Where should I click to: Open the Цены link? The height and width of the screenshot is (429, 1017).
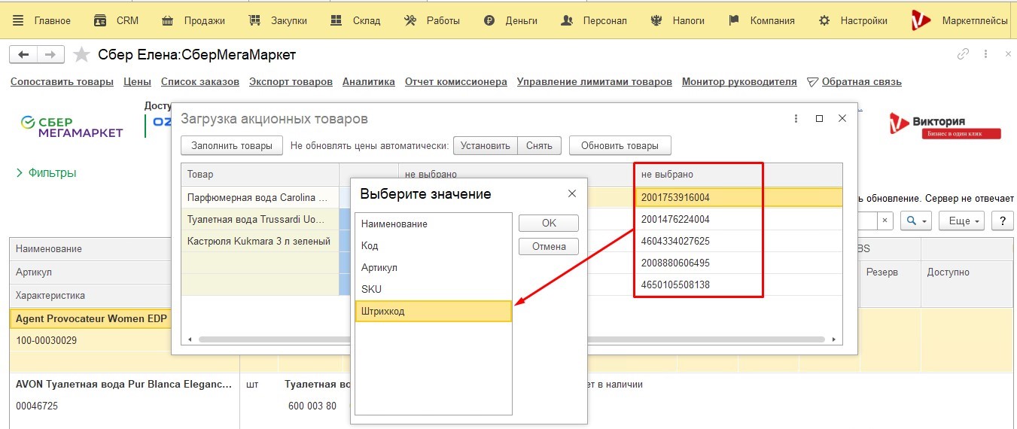point(137,81)
